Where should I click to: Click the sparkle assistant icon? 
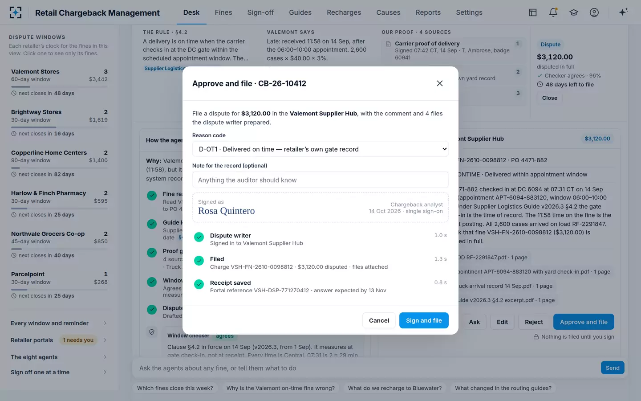pos(623,12)
